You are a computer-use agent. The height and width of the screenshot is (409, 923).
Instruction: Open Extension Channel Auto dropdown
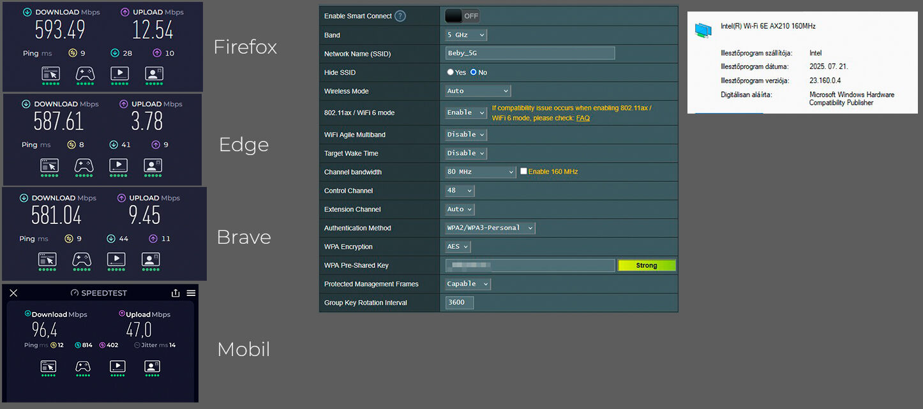460,209
